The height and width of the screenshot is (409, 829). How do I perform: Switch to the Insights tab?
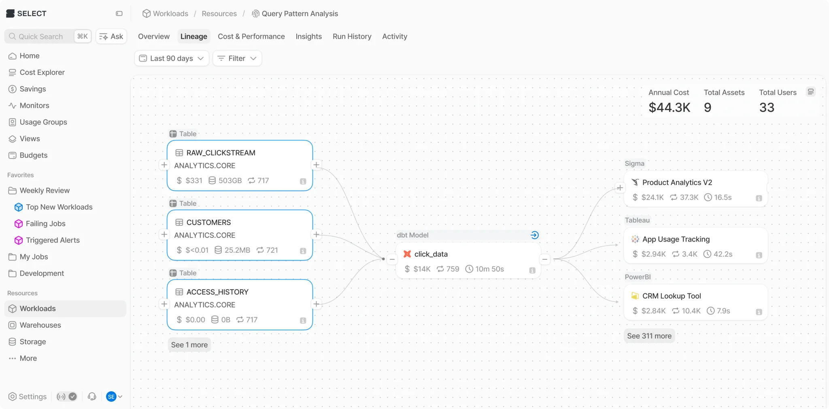pyautogui.click(x=308, y=36)
